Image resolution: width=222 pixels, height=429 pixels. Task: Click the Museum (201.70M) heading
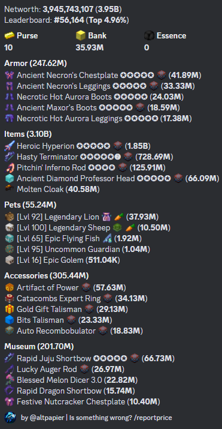pos(39,347)
